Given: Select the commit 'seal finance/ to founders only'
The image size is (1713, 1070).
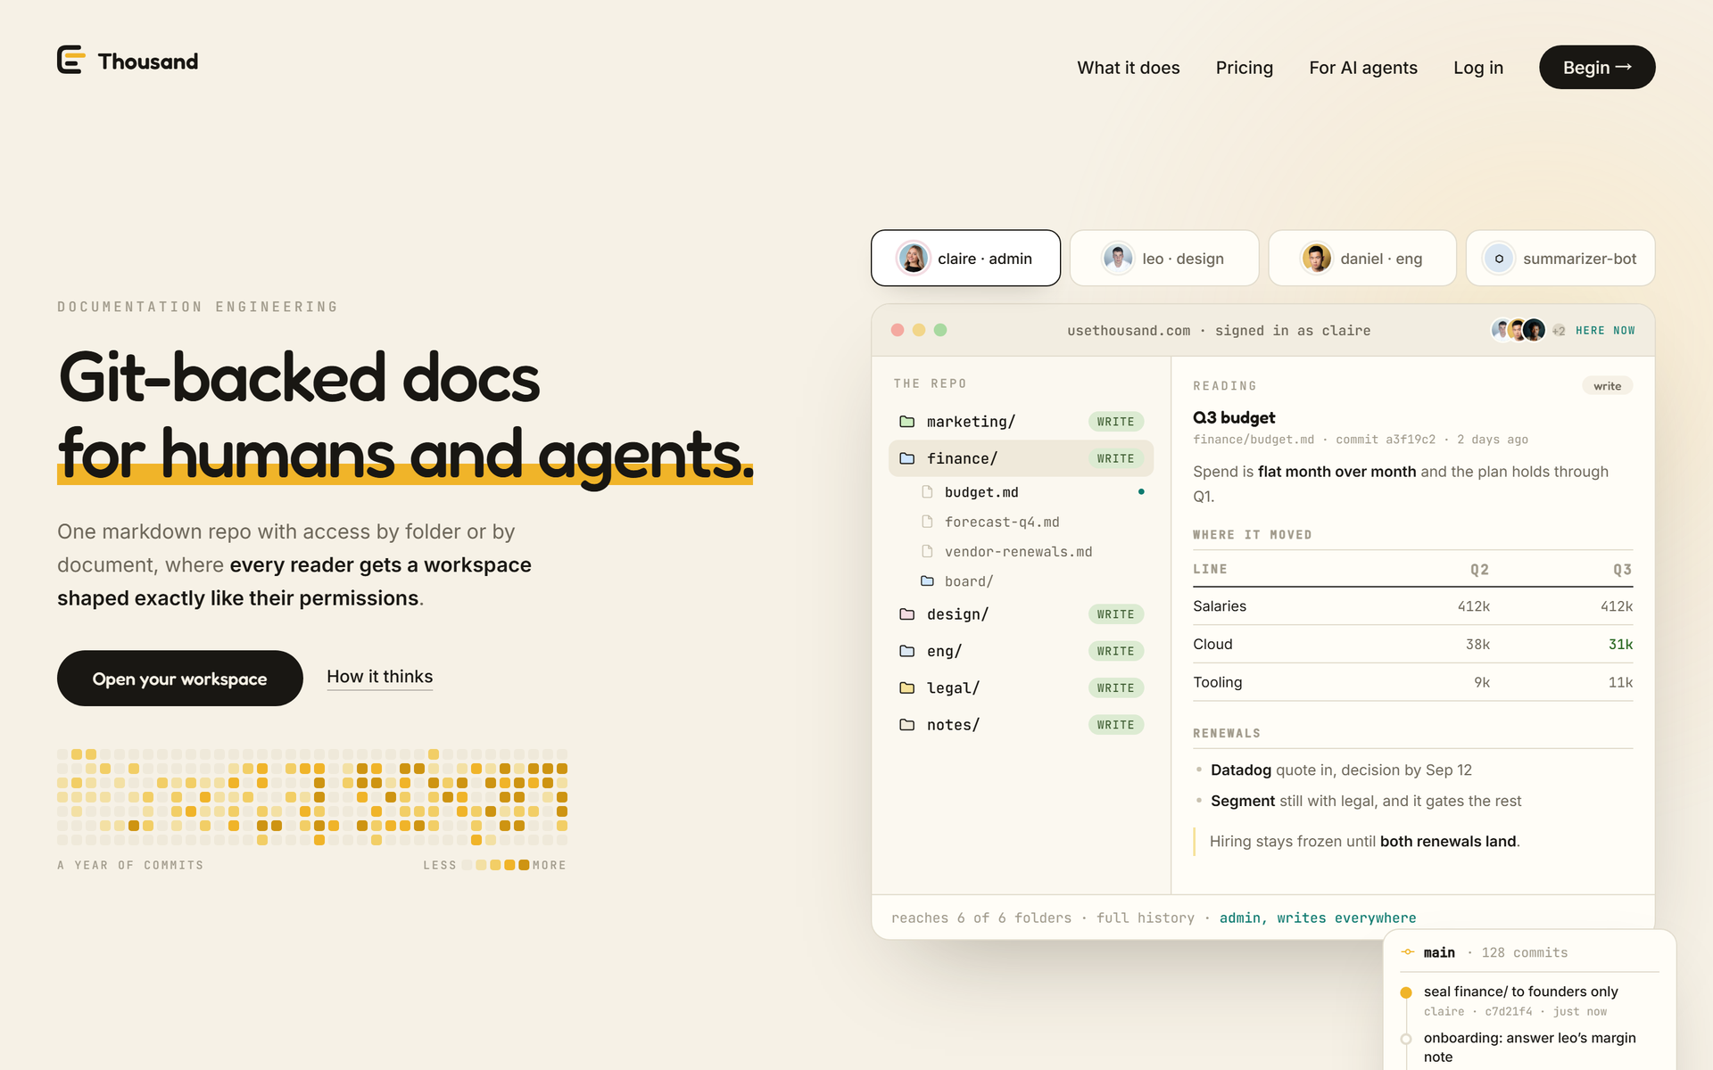Looking at the screenshot, I should point(1528,1000).
